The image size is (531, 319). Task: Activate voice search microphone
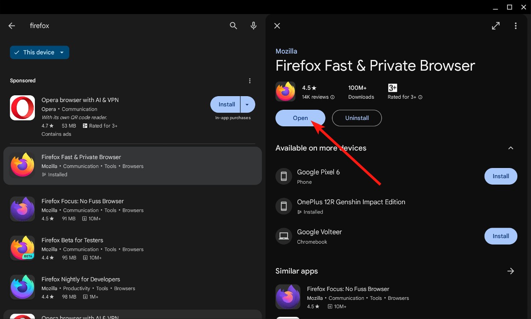pyautogui.click(x=253, y=26)
